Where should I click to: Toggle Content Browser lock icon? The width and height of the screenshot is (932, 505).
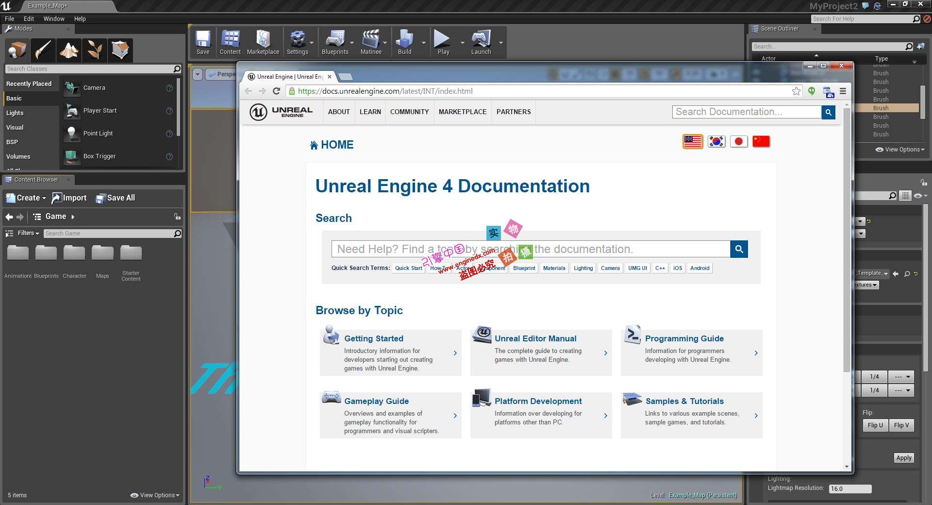pos(177,217)
